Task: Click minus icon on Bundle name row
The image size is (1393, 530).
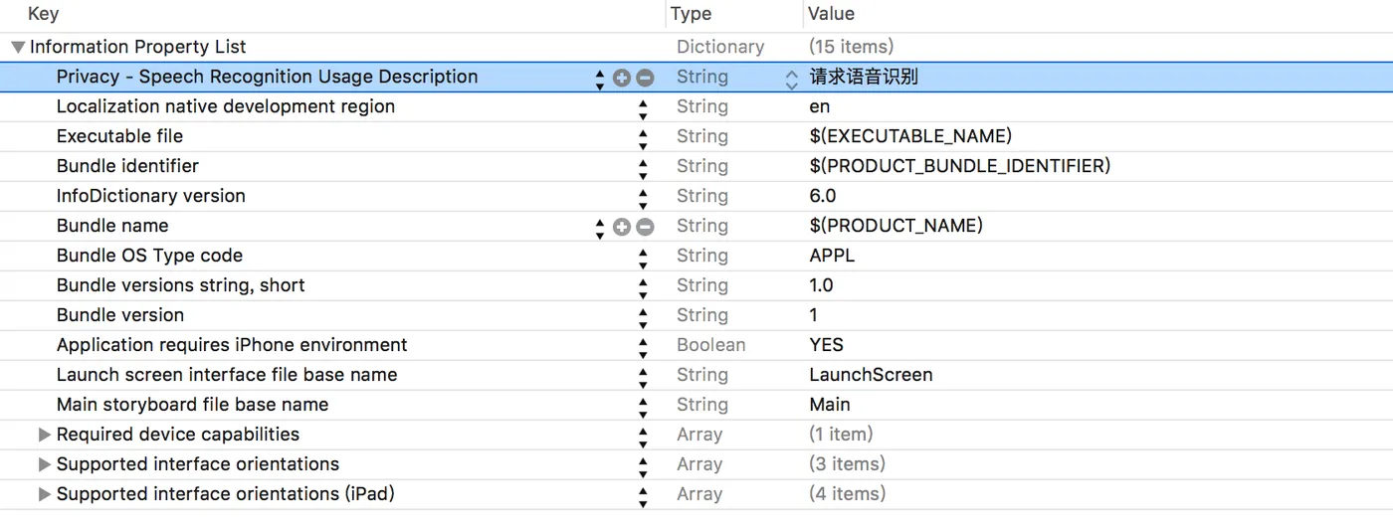Action: click(645, 227)
